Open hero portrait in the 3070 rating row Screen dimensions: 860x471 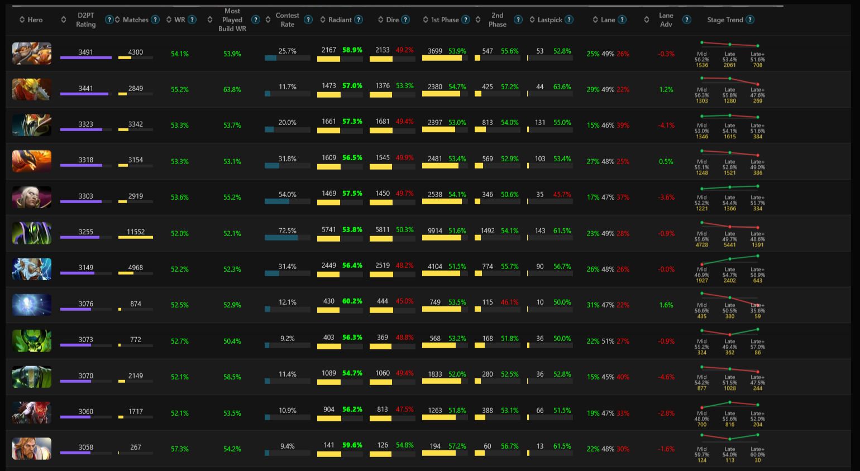[x=32, y=377]
